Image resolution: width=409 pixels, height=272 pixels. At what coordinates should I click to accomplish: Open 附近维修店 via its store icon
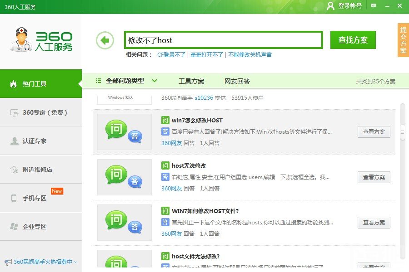13,169
